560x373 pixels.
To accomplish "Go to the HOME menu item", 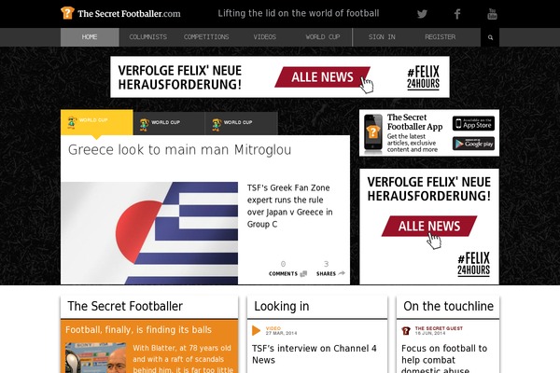I will pyautogui.click(x=90, y=37).
